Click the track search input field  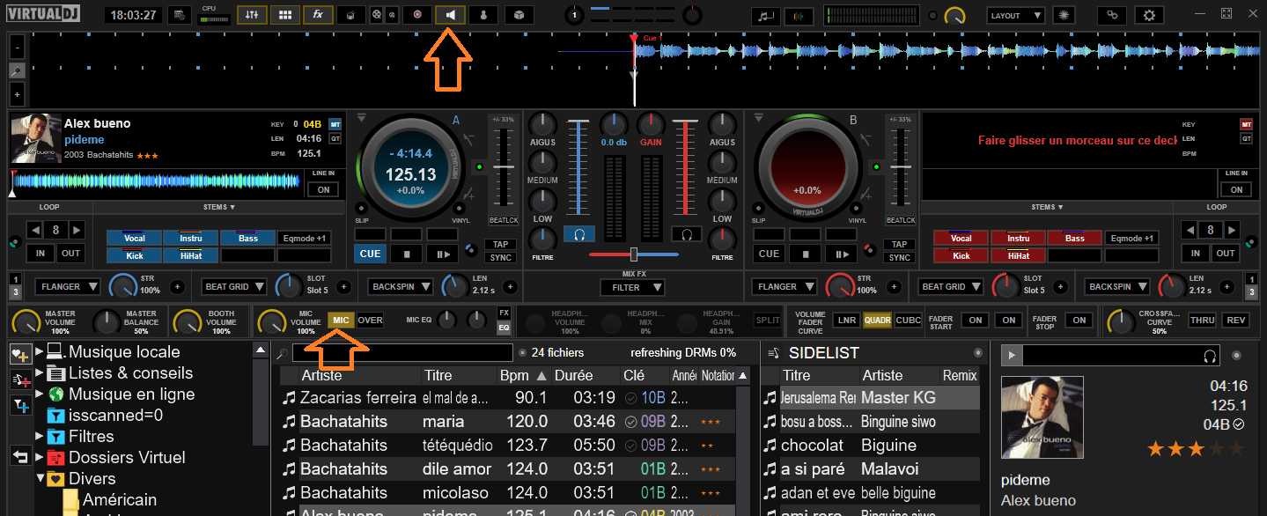[x=403, y=353]
